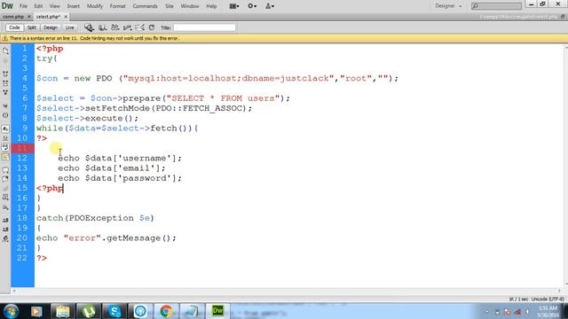This screenshot has width=568, height=319.
Task: Open the Insert menu
Action: click(x=73, y=6)
